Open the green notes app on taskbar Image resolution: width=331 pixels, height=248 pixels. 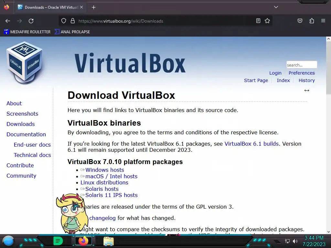pyautogui.click(x=58, y=241)
